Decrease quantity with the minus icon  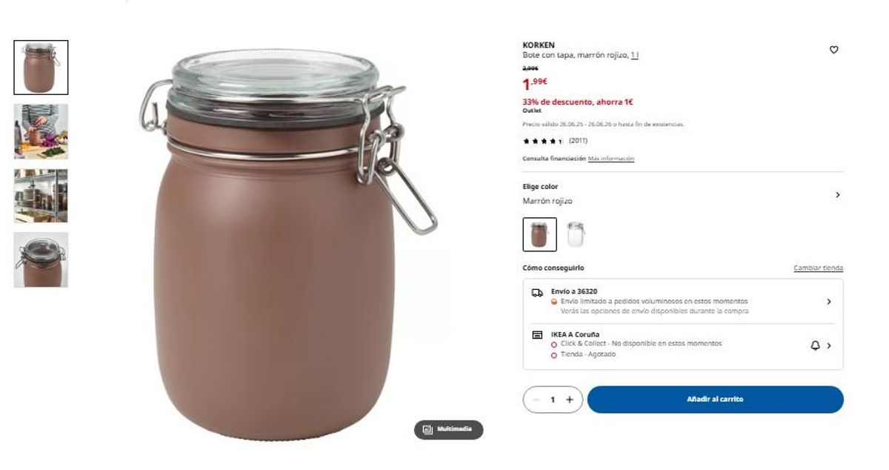point(536,400)
